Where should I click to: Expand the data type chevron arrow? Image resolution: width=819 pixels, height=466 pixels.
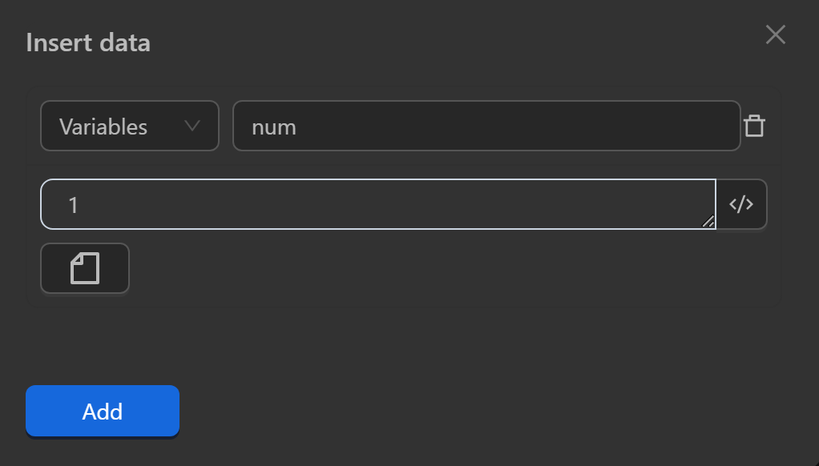click(x=192, y=126)
